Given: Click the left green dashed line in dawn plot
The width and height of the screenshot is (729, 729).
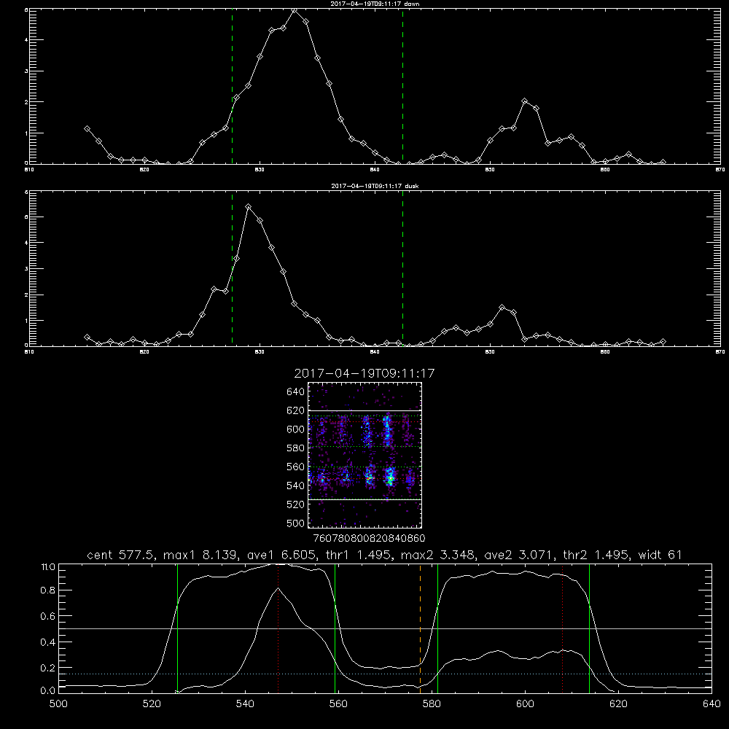Looking at the screenshot, I should (x=232, y=86).
